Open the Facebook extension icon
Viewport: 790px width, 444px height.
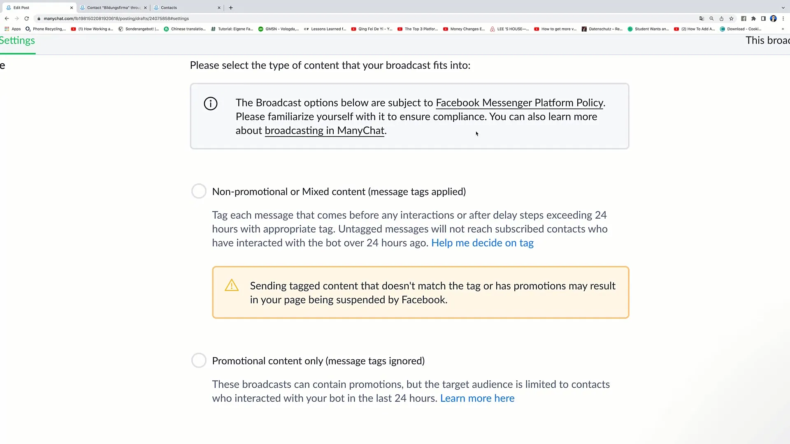point(744,18)
